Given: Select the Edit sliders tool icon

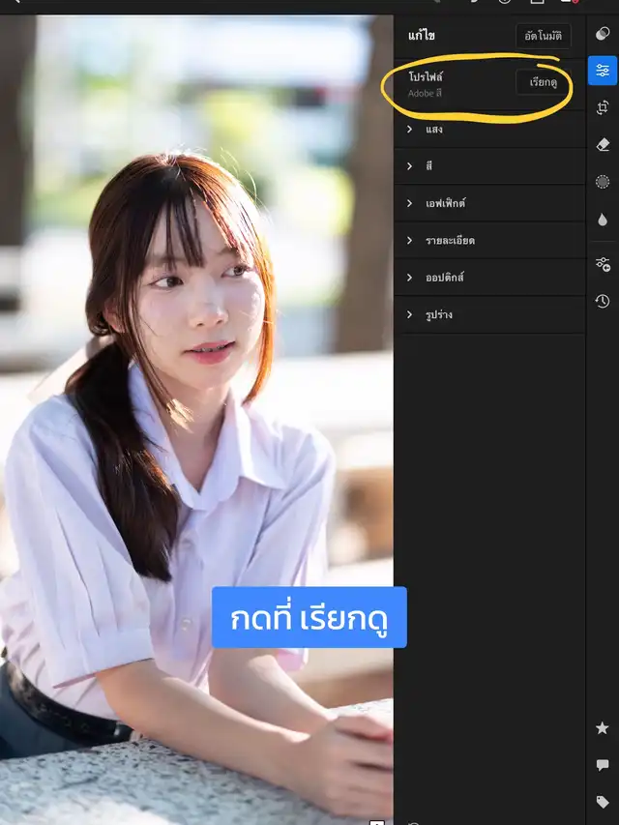Looking at the screenshot, I should [603, 71].
